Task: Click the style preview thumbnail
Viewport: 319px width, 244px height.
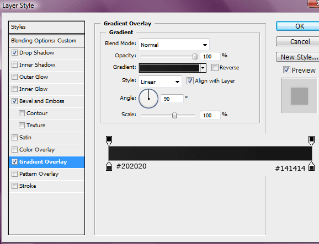Action: click(299, 96)
